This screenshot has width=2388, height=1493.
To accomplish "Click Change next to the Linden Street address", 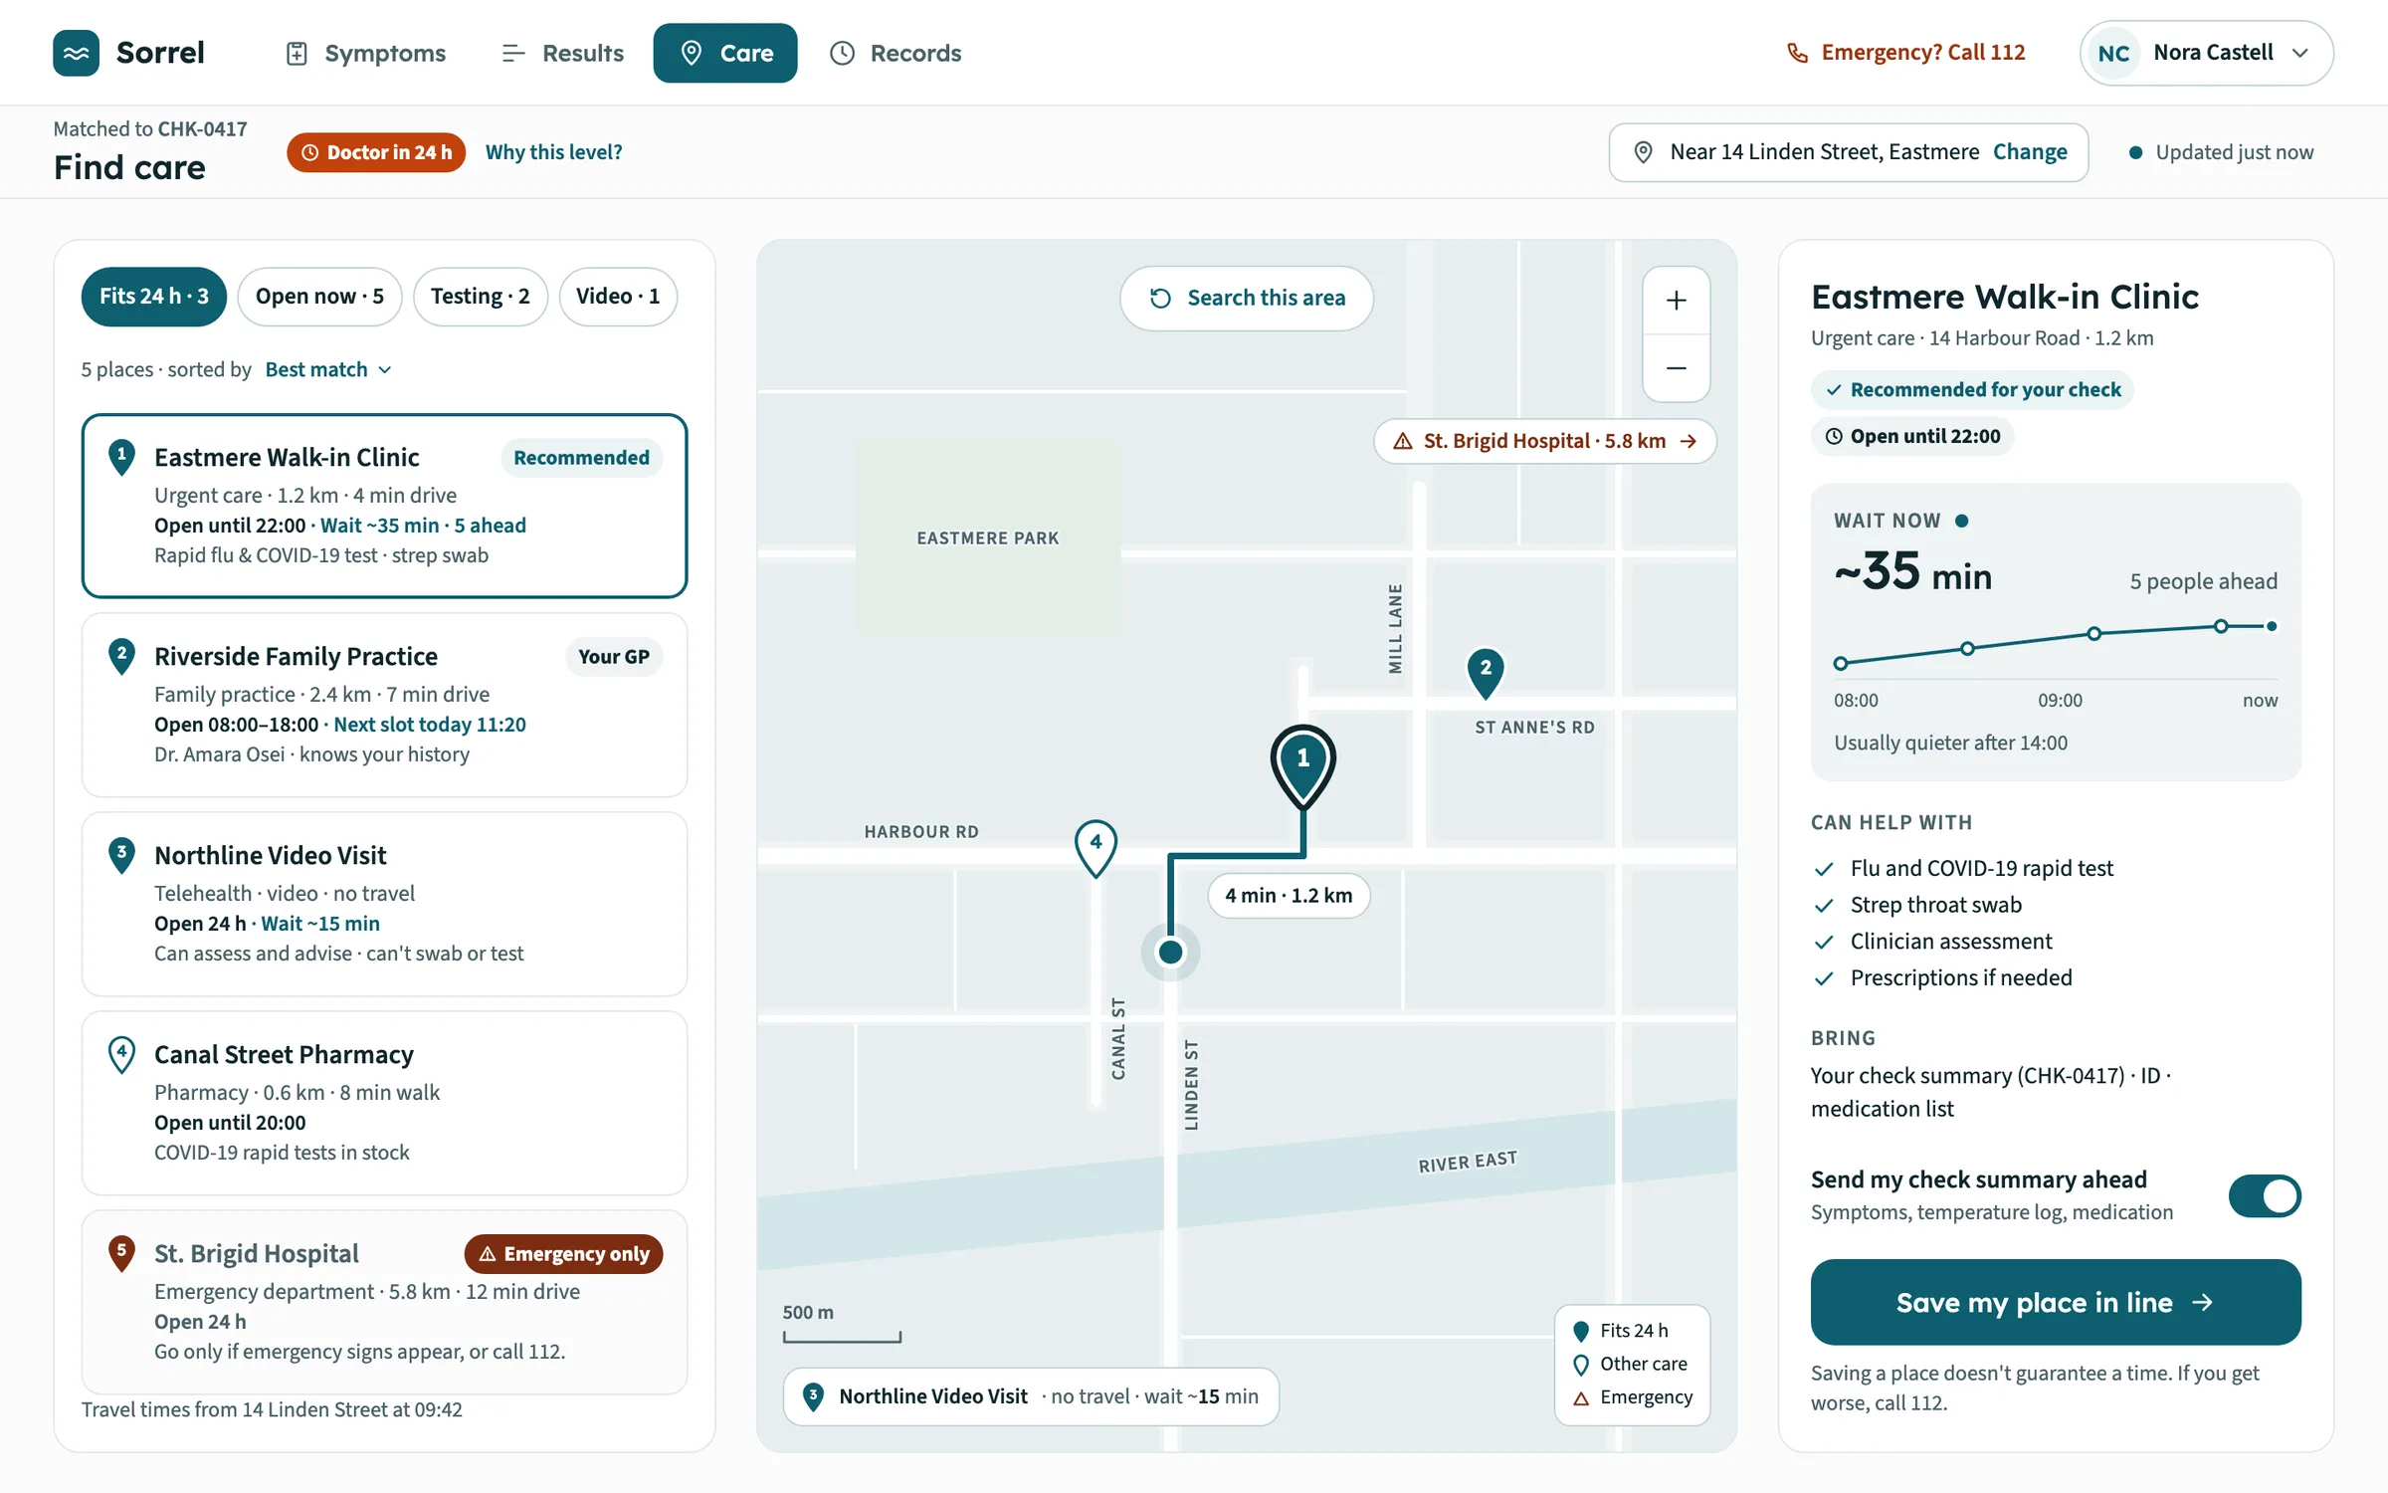I will 2030,152.
